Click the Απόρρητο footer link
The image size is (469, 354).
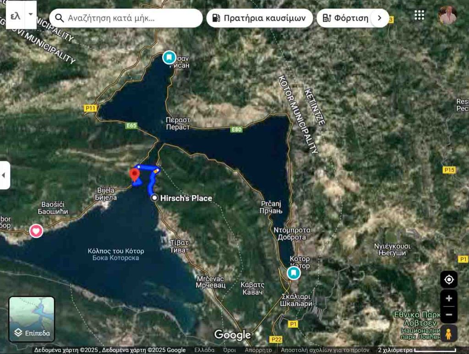[x=258, y=350]
